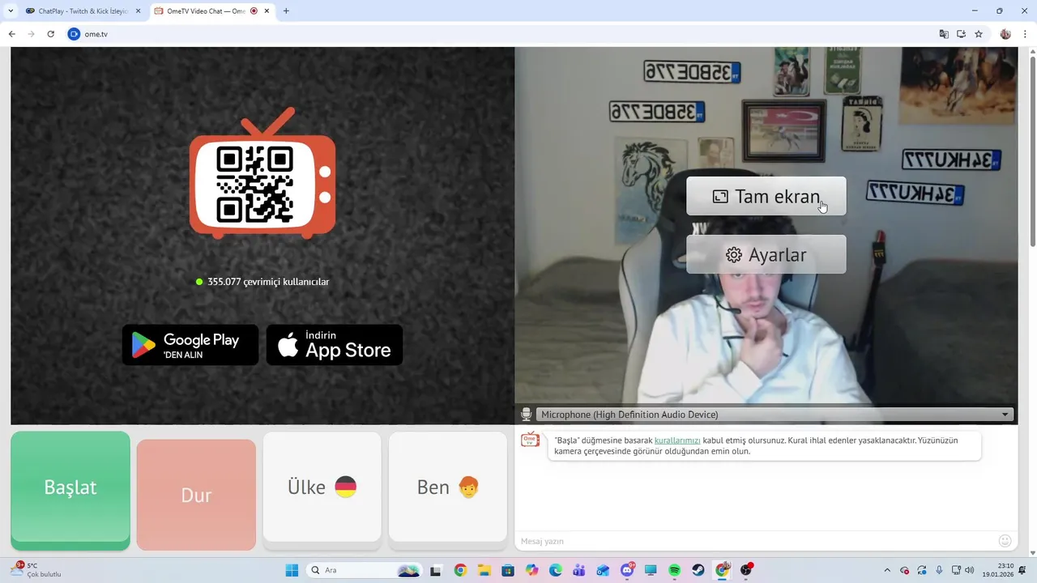Open the OBS recording taskbar icon

coord(746,570)
